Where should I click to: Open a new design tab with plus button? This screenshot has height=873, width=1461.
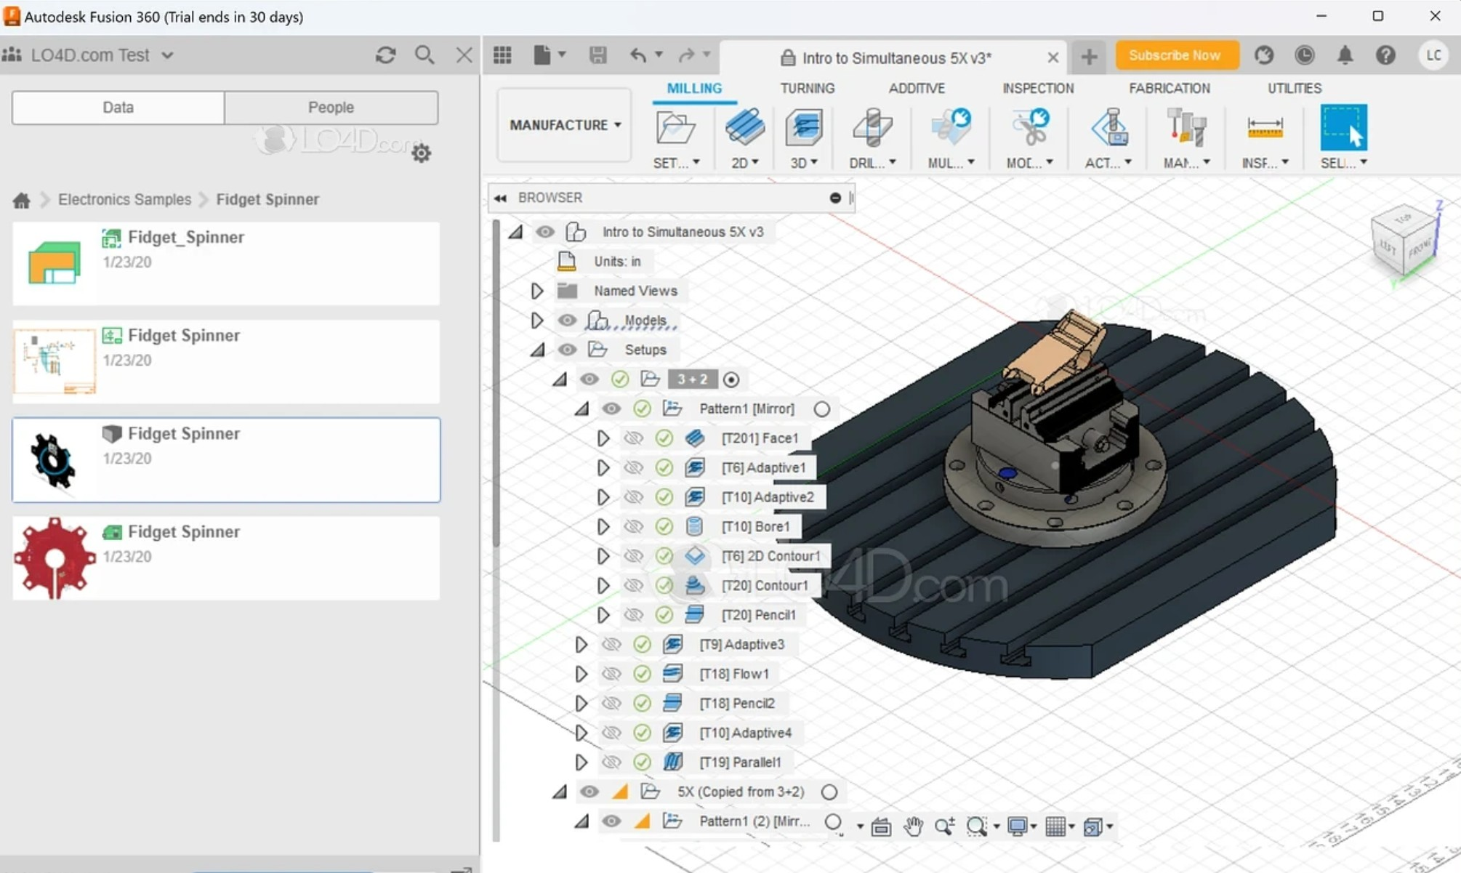coord(1088,57)
